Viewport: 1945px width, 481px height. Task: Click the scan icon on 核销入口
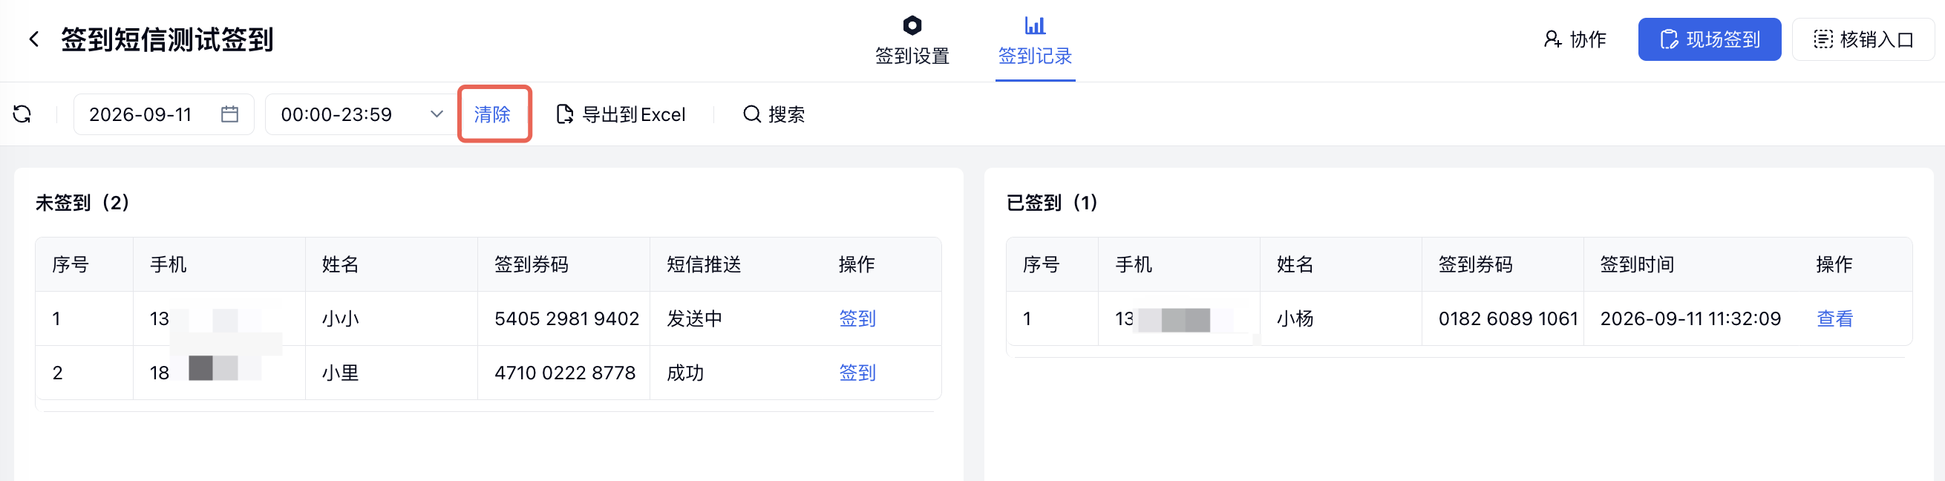pos(1823,39)
